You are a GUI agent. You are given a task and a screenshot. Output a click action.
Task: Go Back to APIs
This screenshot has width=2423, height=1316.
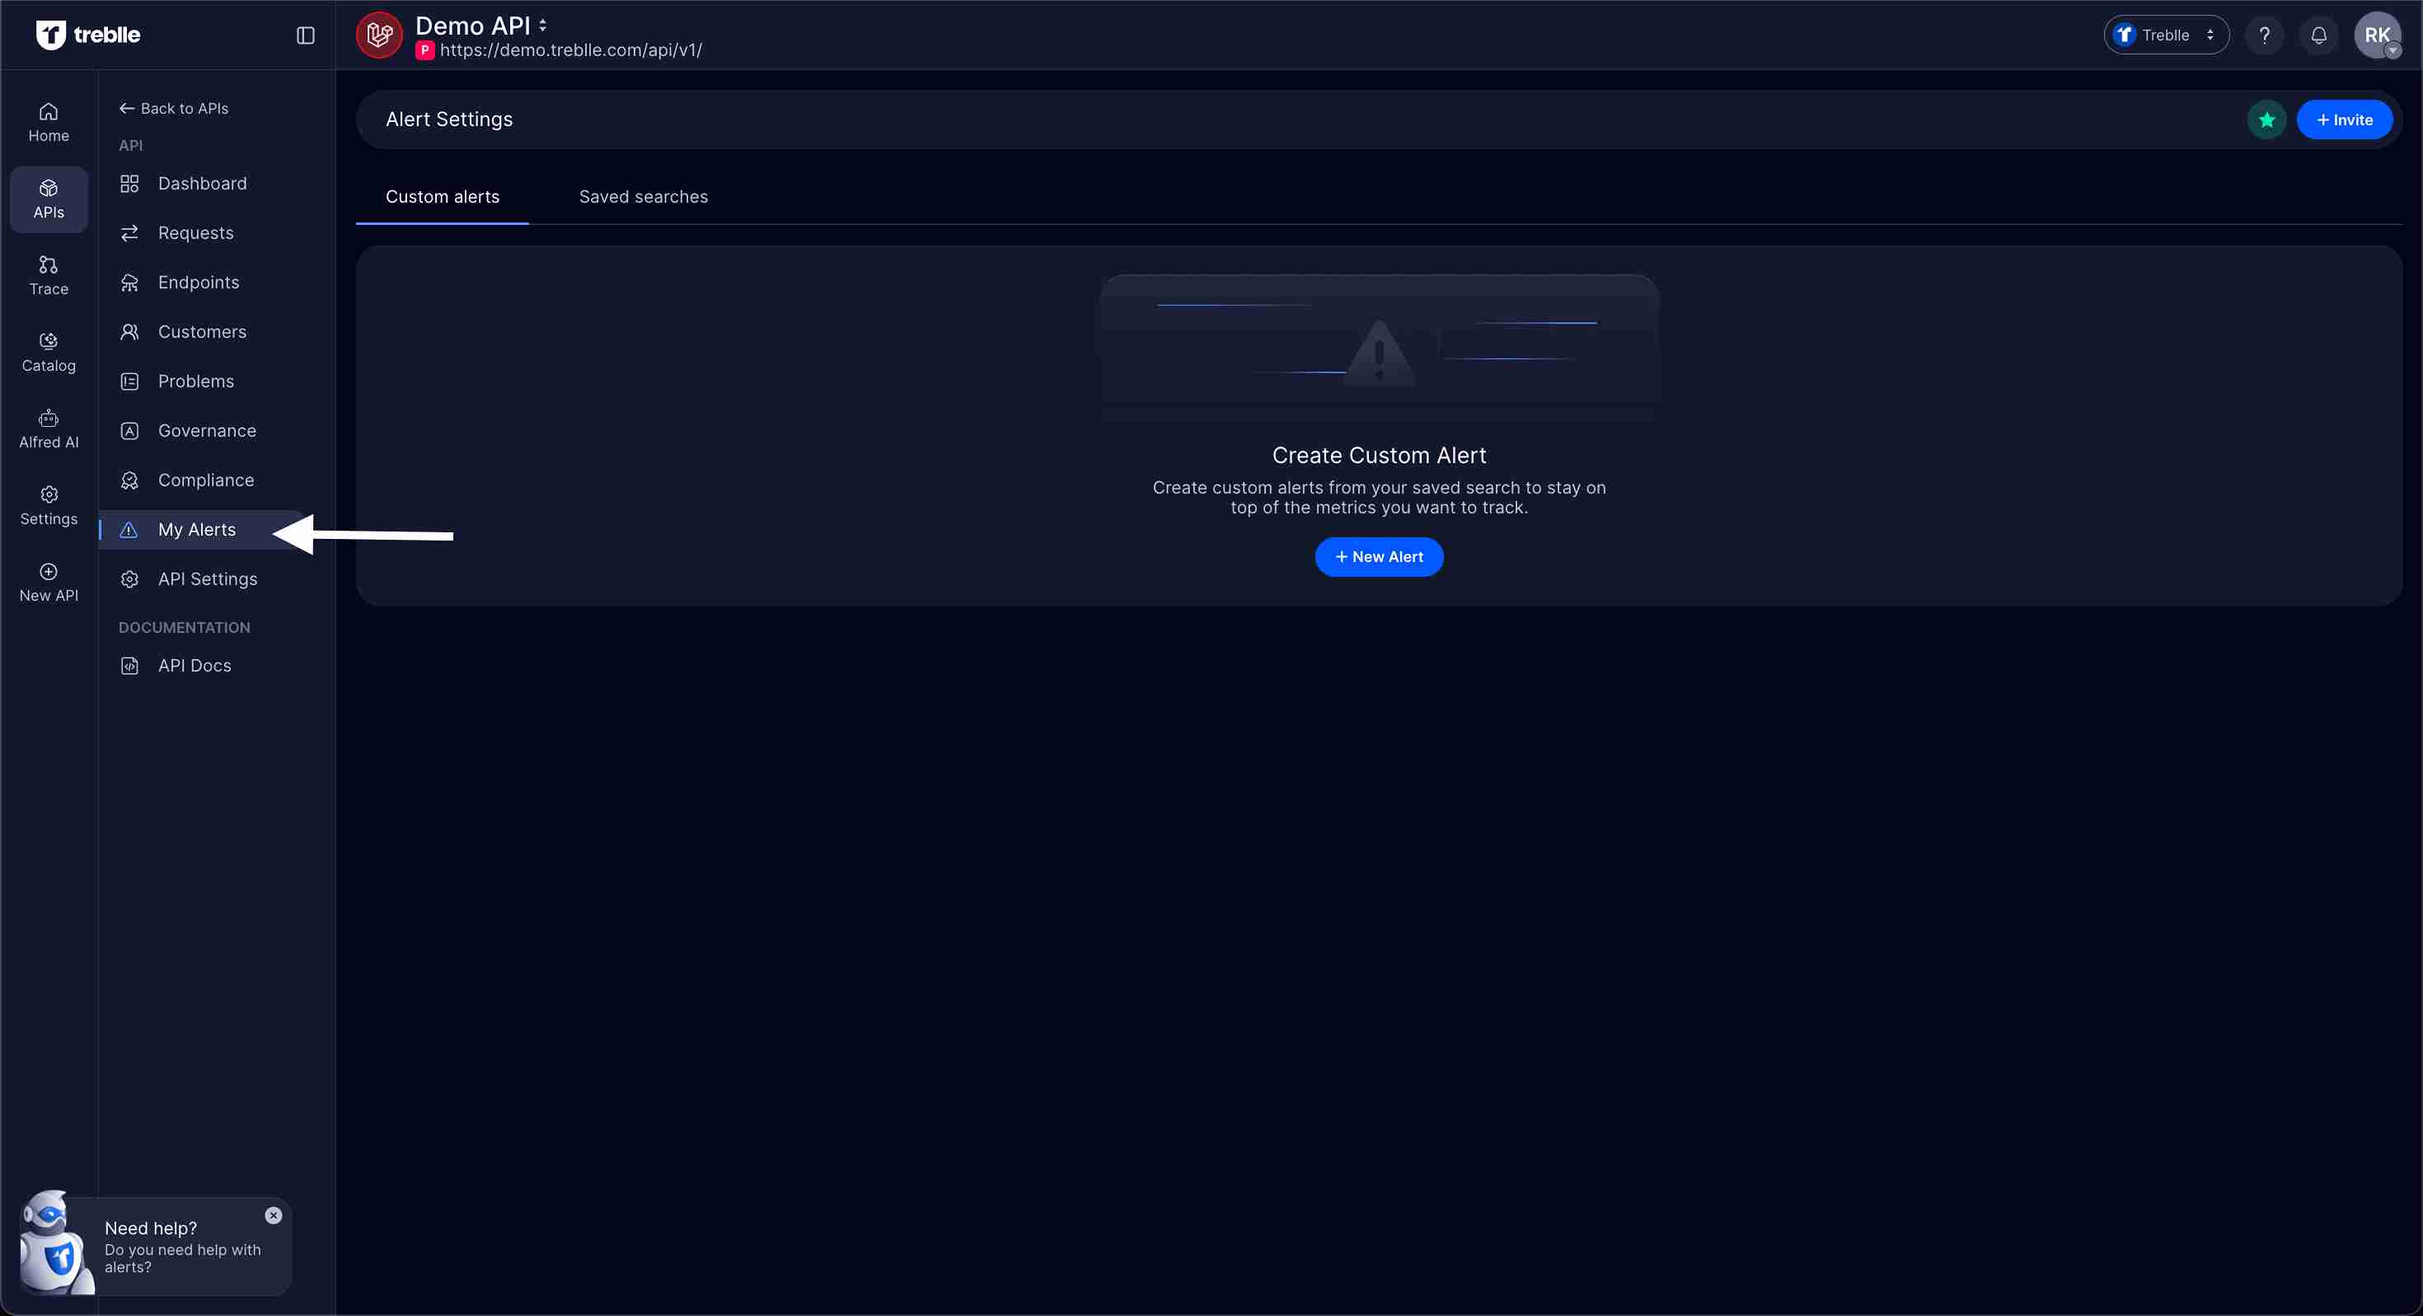tap(173, 108)
